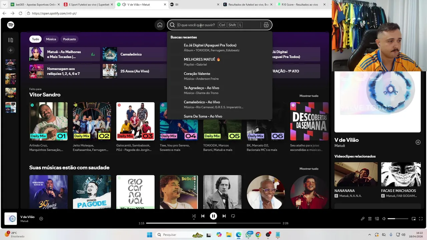Open Google Chrome from the taskbar
Image resolution: width=427 pixels, height=240 pixels.
(x=258, y=235)
